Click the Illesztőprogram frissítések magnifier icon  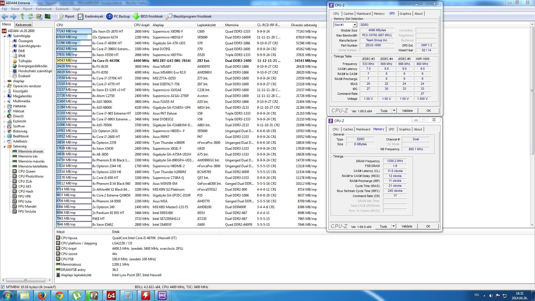169,16
